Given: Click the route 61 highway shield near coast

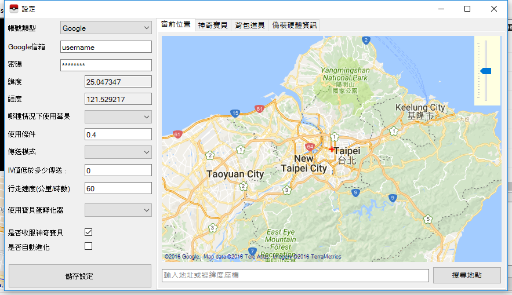Looking at the screenshot, I should 259,108.
